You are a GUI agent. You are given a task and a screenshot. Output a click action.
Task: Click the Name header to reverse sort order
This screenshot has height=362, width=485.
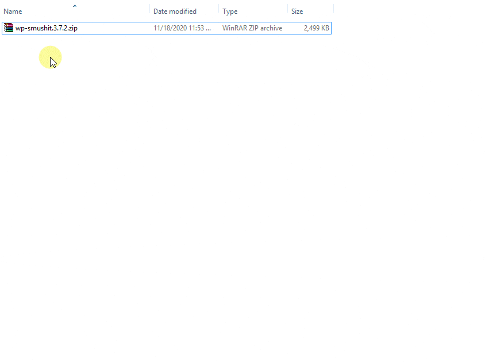tap(12, 11)
